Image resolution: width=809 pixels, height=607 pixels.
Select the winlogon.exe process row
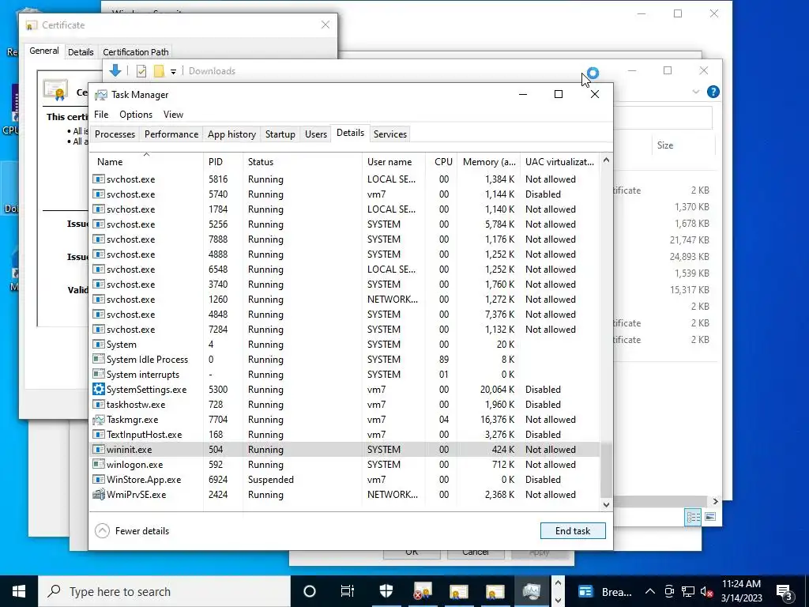click(344, 465)
